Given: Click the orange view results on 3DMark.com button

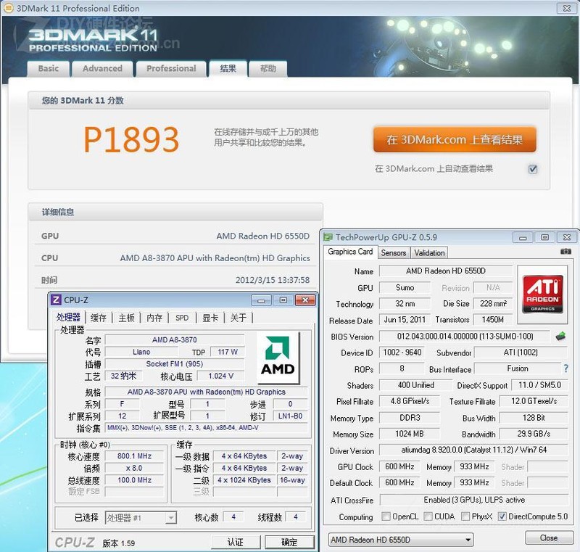Looking at the screenshot, I should [455, 140].
